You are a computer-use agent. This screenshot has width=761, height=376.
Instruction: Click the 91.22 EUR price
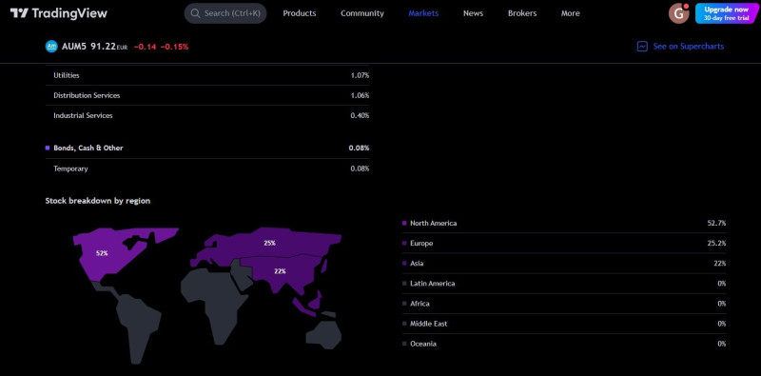coord(109,47)
